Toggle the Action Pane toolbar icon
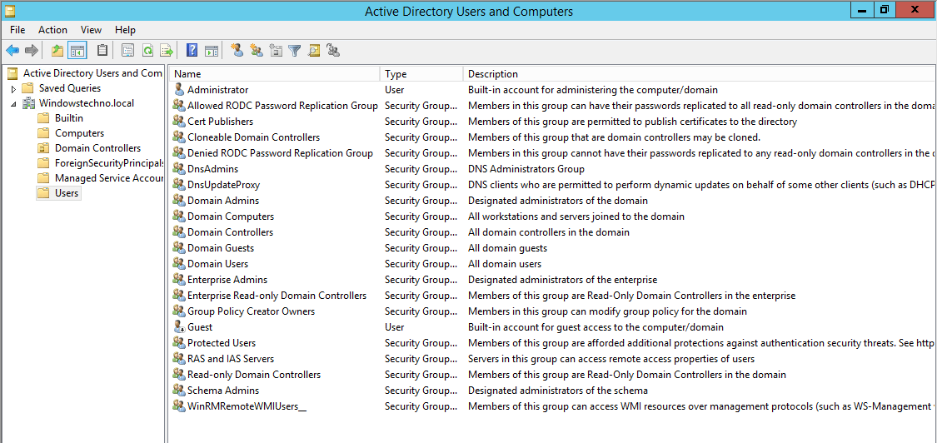Screen dimensions: 937x443 click(212, 51)
